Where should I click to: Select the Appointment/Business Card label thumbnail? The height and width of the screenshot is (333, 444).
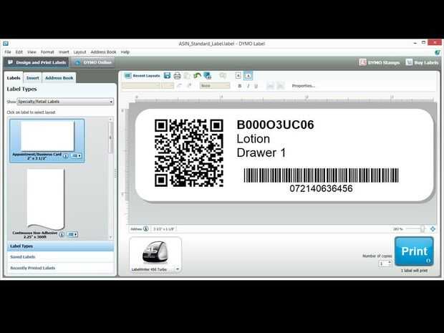47,136
